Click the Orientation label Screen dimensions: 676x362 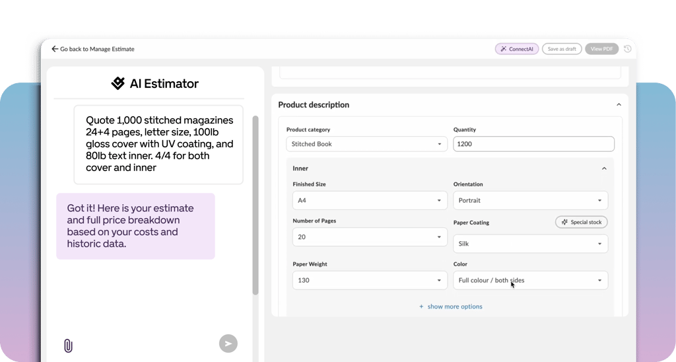pos(468,184)
